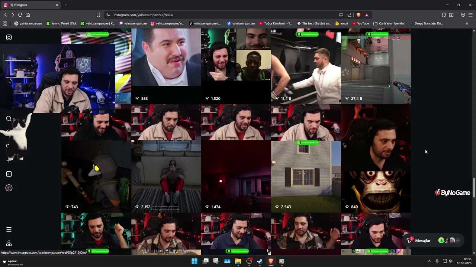
Task: Open a new browser tab
Action: (x=66, y=5)
